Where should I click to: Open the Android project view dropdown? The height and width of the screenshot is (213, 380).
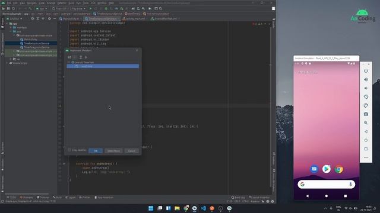point(14,18)
